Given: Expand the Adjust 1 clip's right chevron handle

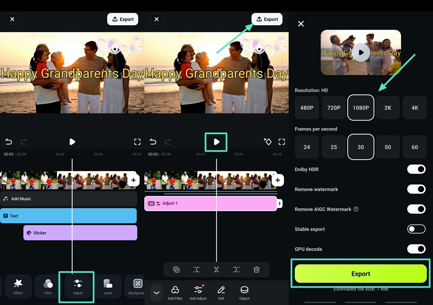Looking at the screenshot, I should (280, 203).
